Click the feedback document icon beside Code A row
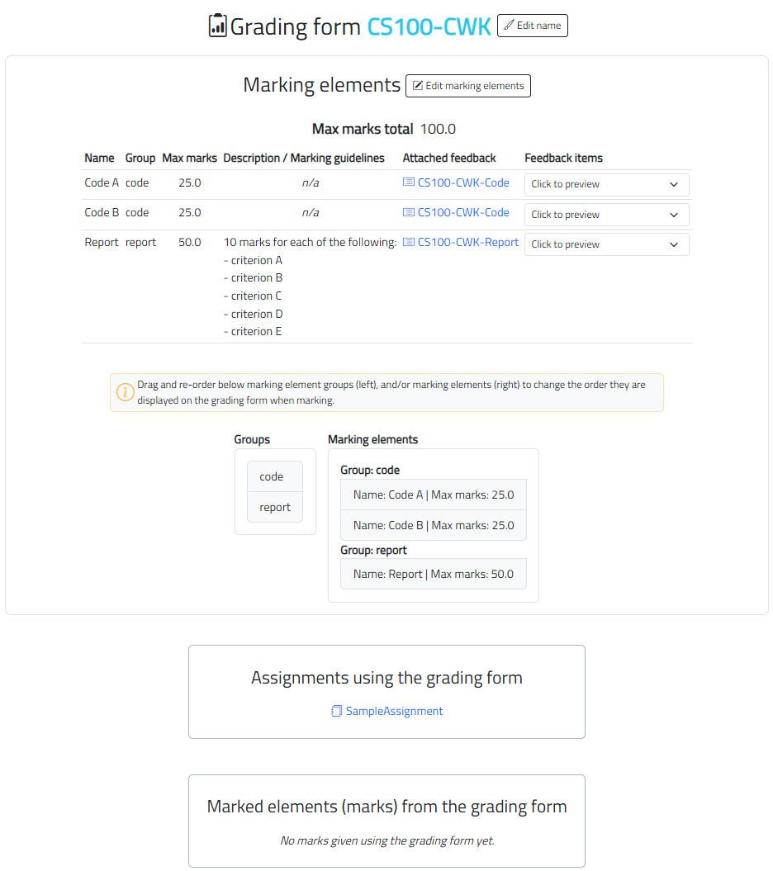Screen dimensions: 773x871 407,182
